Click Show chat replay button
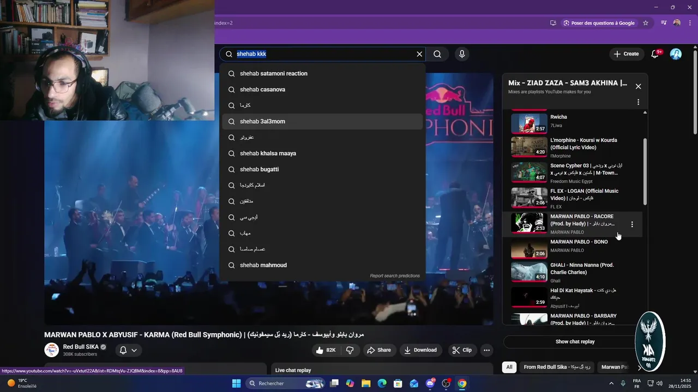The image size is (698, 392). pos(575,342)
